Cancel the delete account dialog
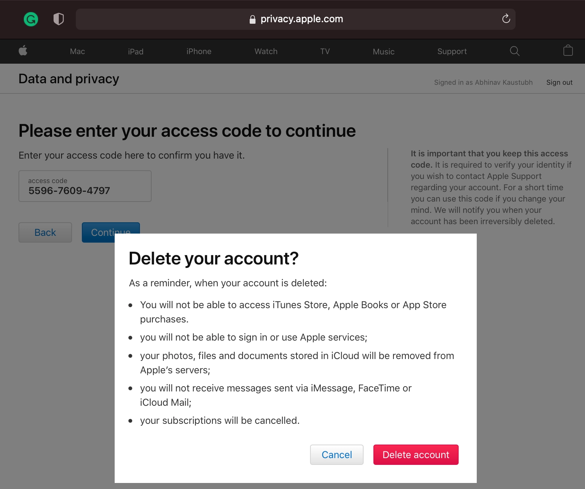Image resolution: width=585 pixels, height=489 pixels. (336, 455)
